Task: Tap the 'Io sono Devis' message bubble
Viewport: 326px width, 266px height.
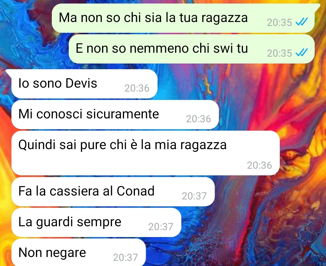Action: 85,84
